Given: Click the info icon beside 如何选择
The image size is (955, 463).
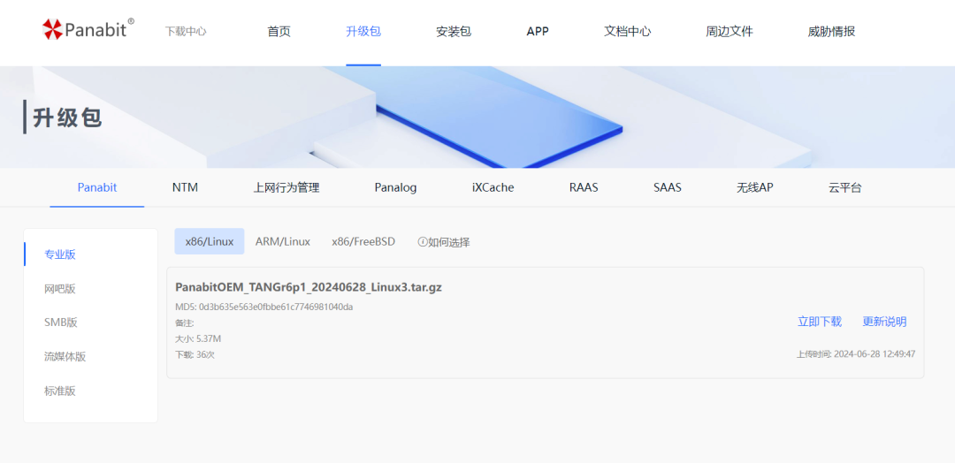Looking at the screenshot, I should (422, 242).
